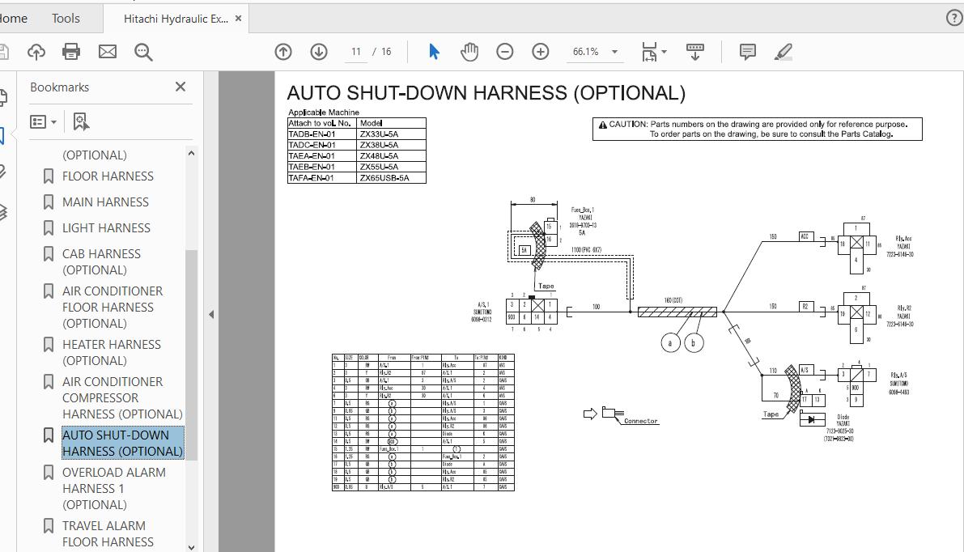
Task: Click the HEATER HARNESS bookmark icon
Action: (x=49, y=344)
